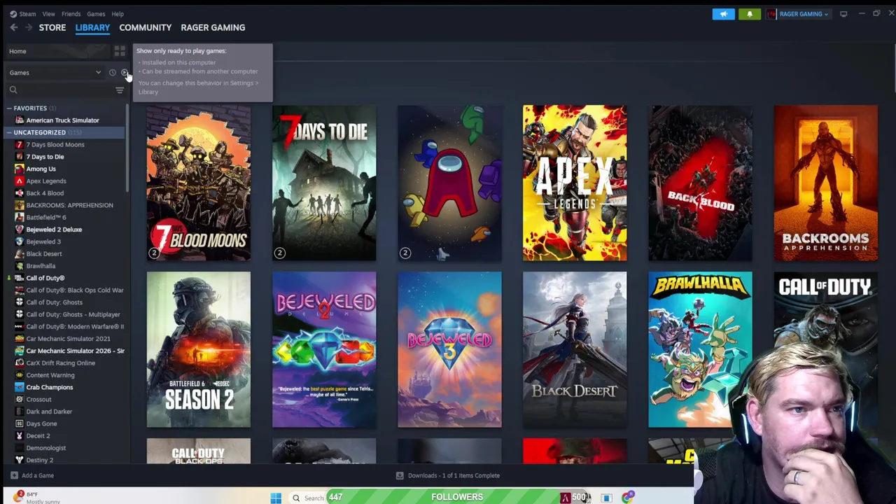
Task: Open Battlefield 6 Season 2 cover
Action: (x=199, y=349)
